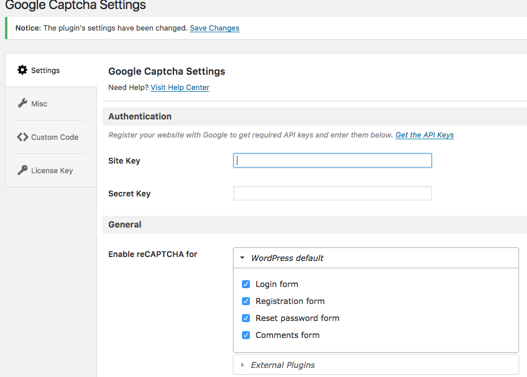Open the Custom Code tab
This screenshot has height=377, width=527.
(51, 137)
